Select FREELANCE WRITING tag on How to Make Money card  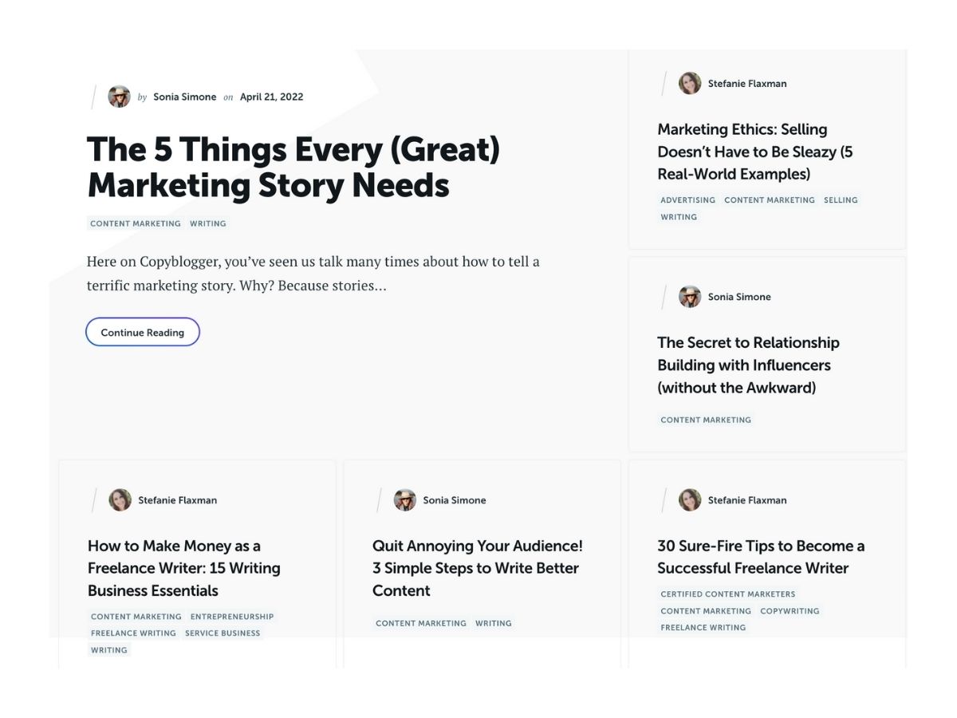[133, 633]
